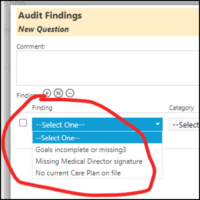
Task: Click the circled N icon beside Findings
Action: point(58,93)
